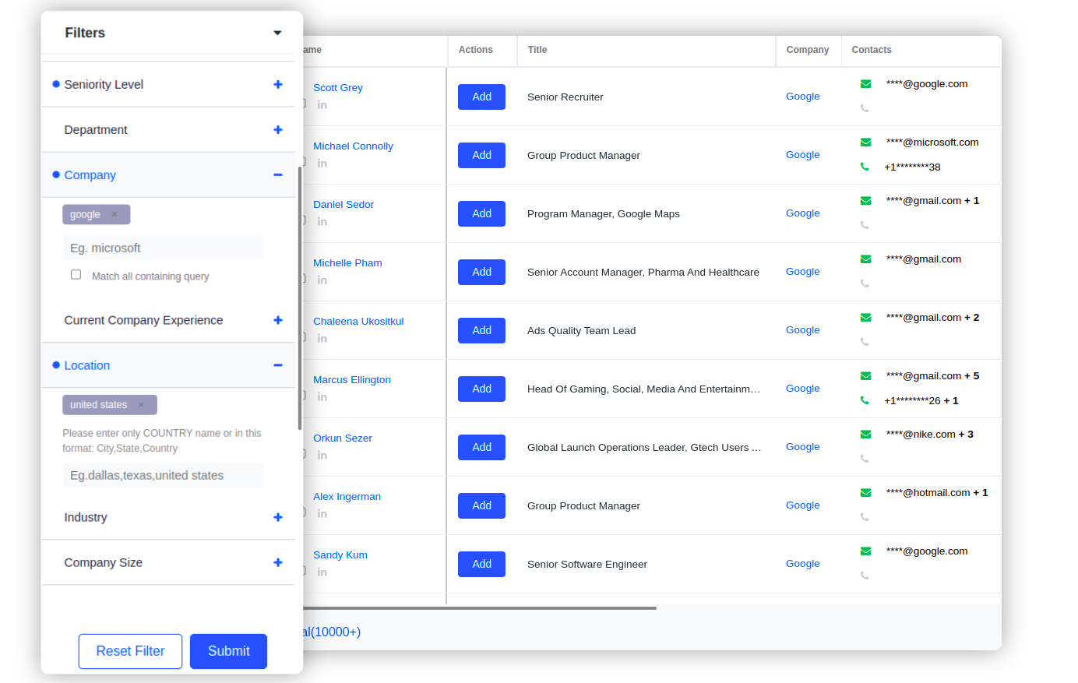The height and width of the screenshot is (683, 1078).
Task: Enable Match all containing query checkbox
Action: tap(76, 275)
